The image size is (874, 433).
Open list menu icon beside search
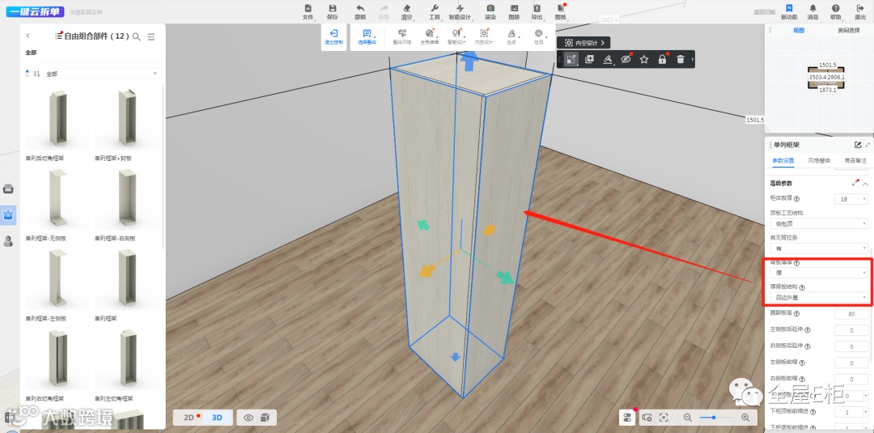tap(151, 36)
